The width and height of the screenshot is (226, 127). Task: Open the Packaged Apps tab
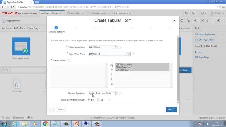(x=121, y=13)
